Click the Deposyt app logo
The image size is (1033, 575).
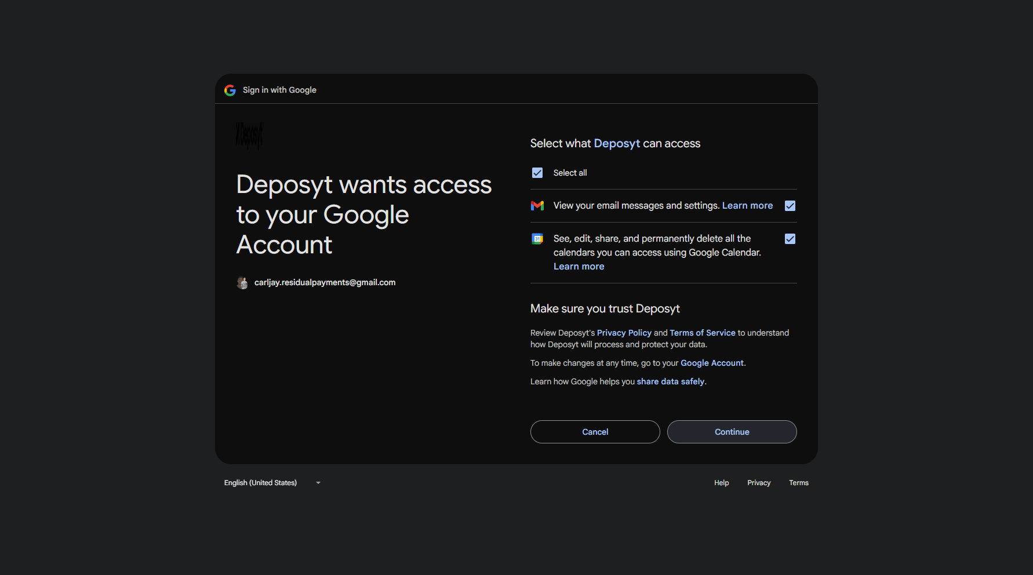pos(250,136)
